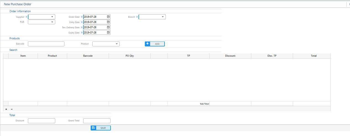The width and height of the screenshot is (350, 136).
Task: Click the minus icon to remove table row
Action: pos(12,109)
